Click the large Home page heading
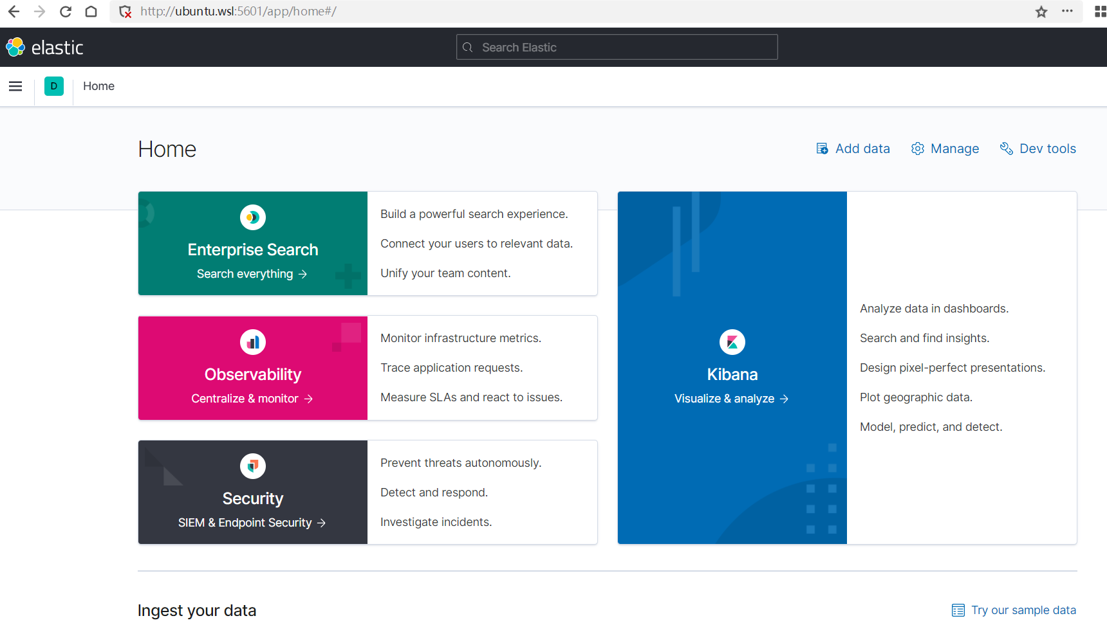Image resolution: width=1107 pixels, height=625 pixels. [167, 149]
